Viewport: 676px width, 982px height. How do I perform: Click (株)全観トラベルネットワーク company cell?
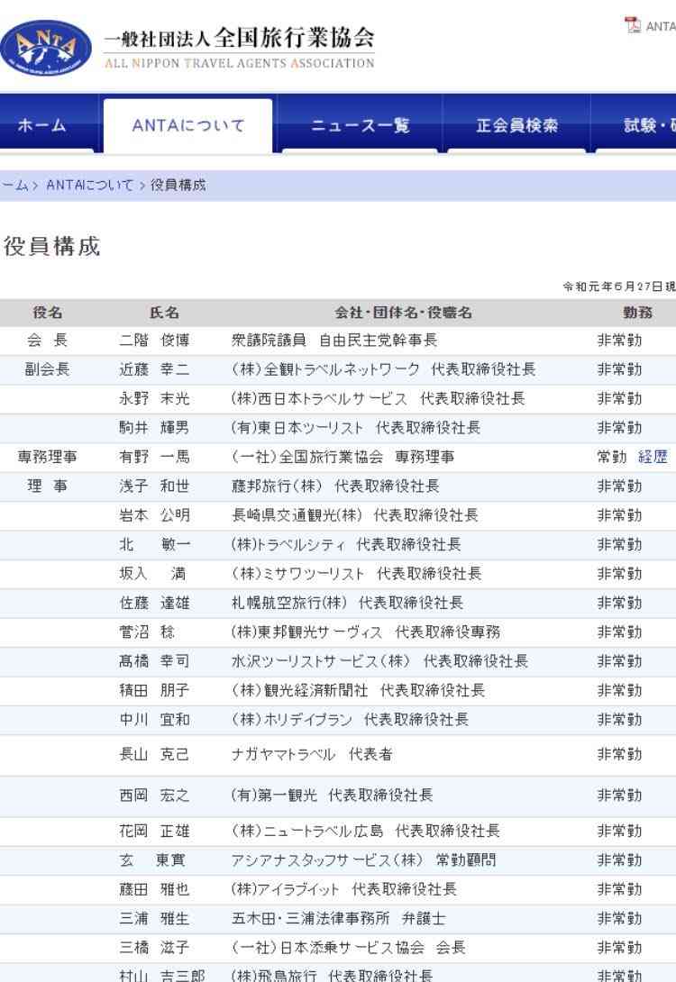[383, 369]
